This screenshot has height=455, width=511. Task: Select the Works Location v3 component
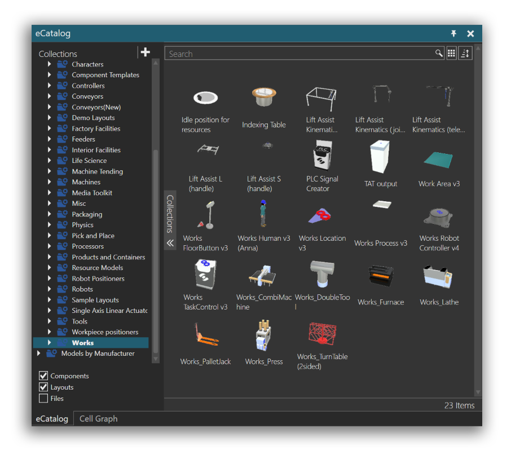pyautogui.click(x=322, y=229)
